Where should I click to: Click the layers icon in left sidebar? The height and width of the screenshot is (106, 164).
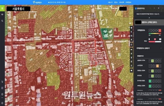point(2,15)
